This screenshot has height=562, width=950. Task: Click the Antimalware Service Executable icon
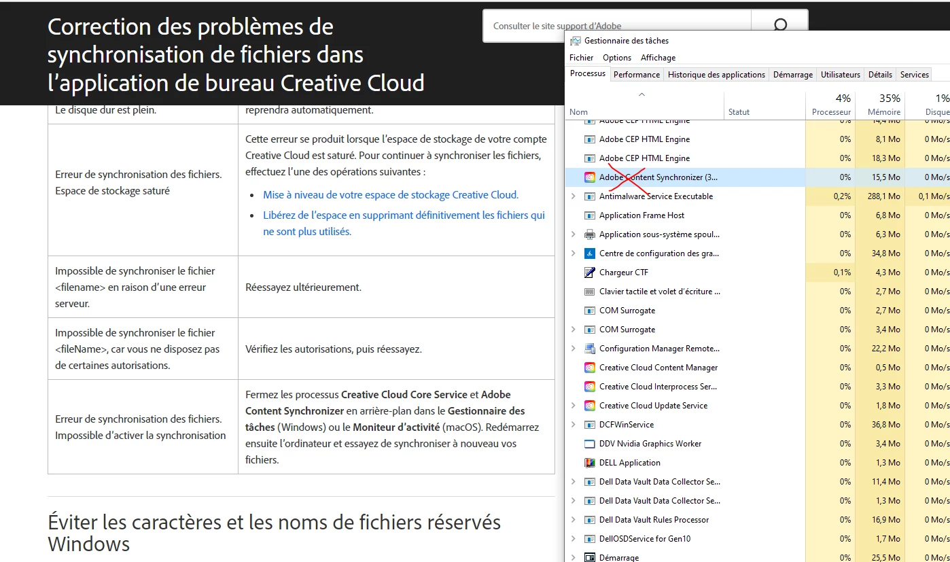[590, 196]
